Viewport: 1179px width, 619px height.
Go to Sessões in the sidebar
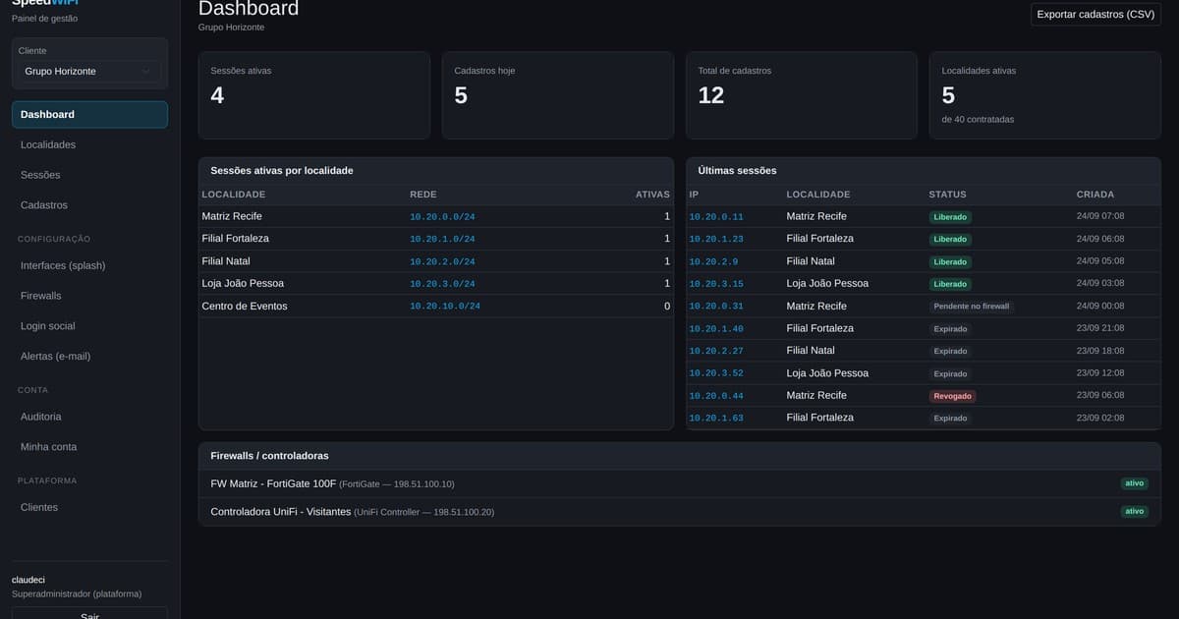[89, 175]
